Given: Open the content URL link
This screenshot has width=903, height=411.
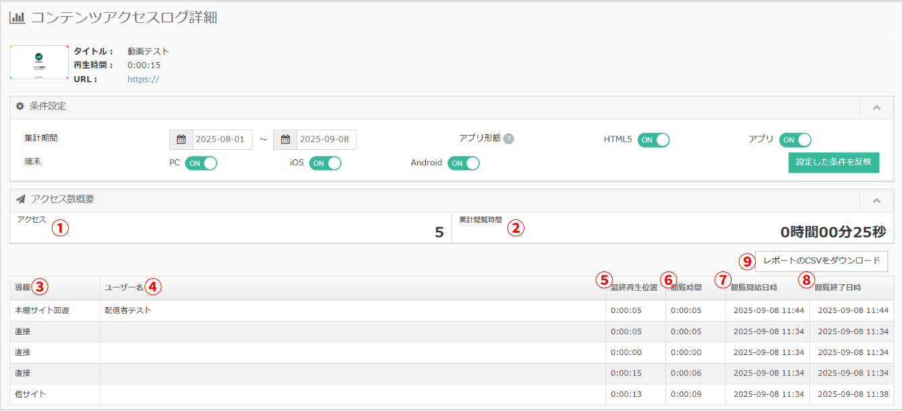Looking at the screenshot, I should (143, 79).
